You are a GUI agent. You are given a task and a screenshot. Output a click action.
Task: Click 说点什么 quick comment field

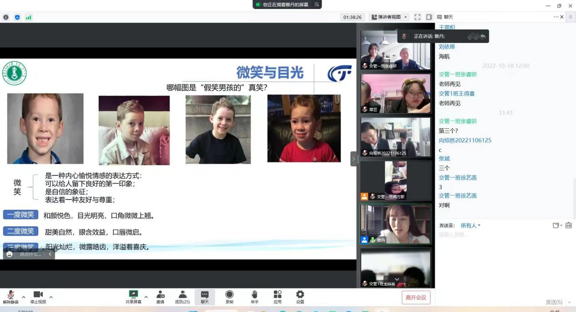(x=30, y=254)
